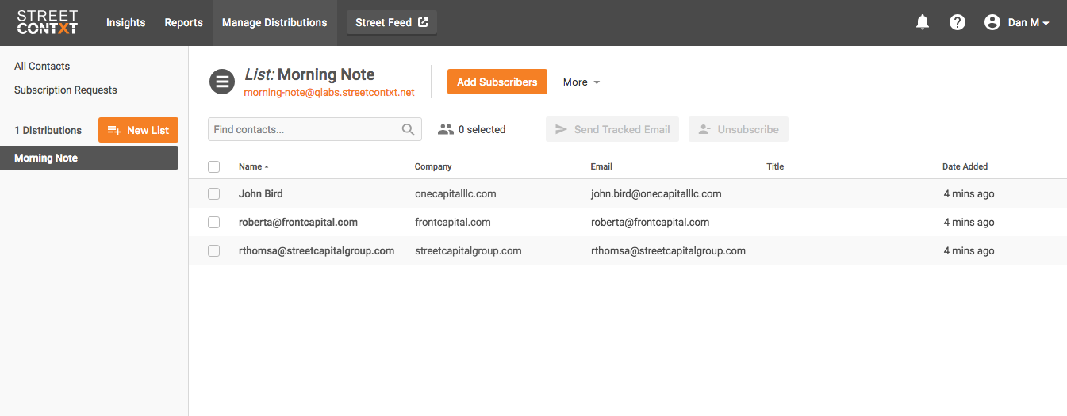Click the Date Added column header
1067x416 pixels.
tap(965, 166)
